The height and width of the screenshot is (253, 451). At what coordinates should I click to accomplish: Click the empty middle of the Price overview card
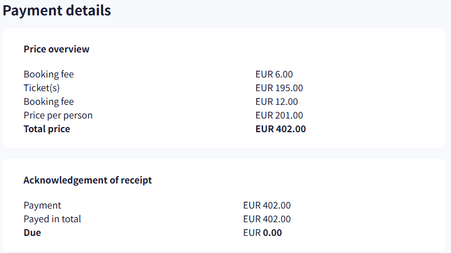coord(171,101)
